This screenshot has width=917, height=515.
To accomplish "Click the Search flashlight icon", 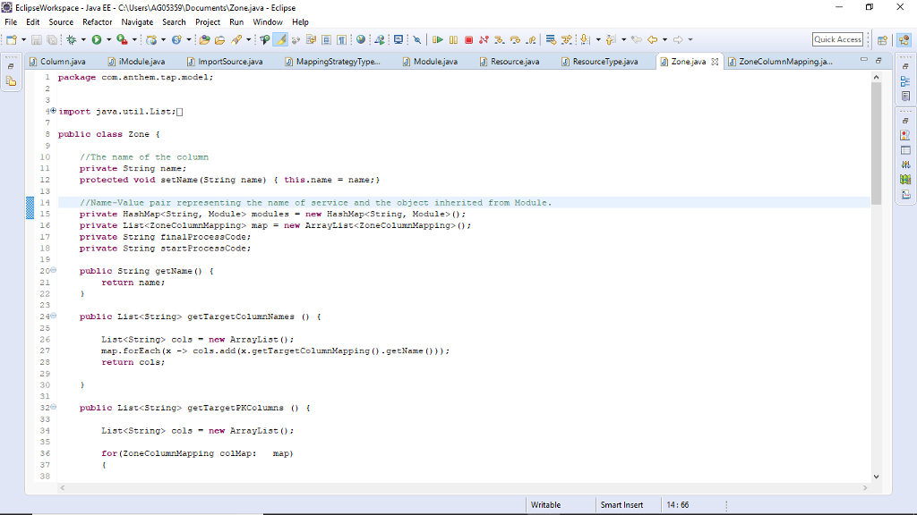I will (x=236, y=39).
